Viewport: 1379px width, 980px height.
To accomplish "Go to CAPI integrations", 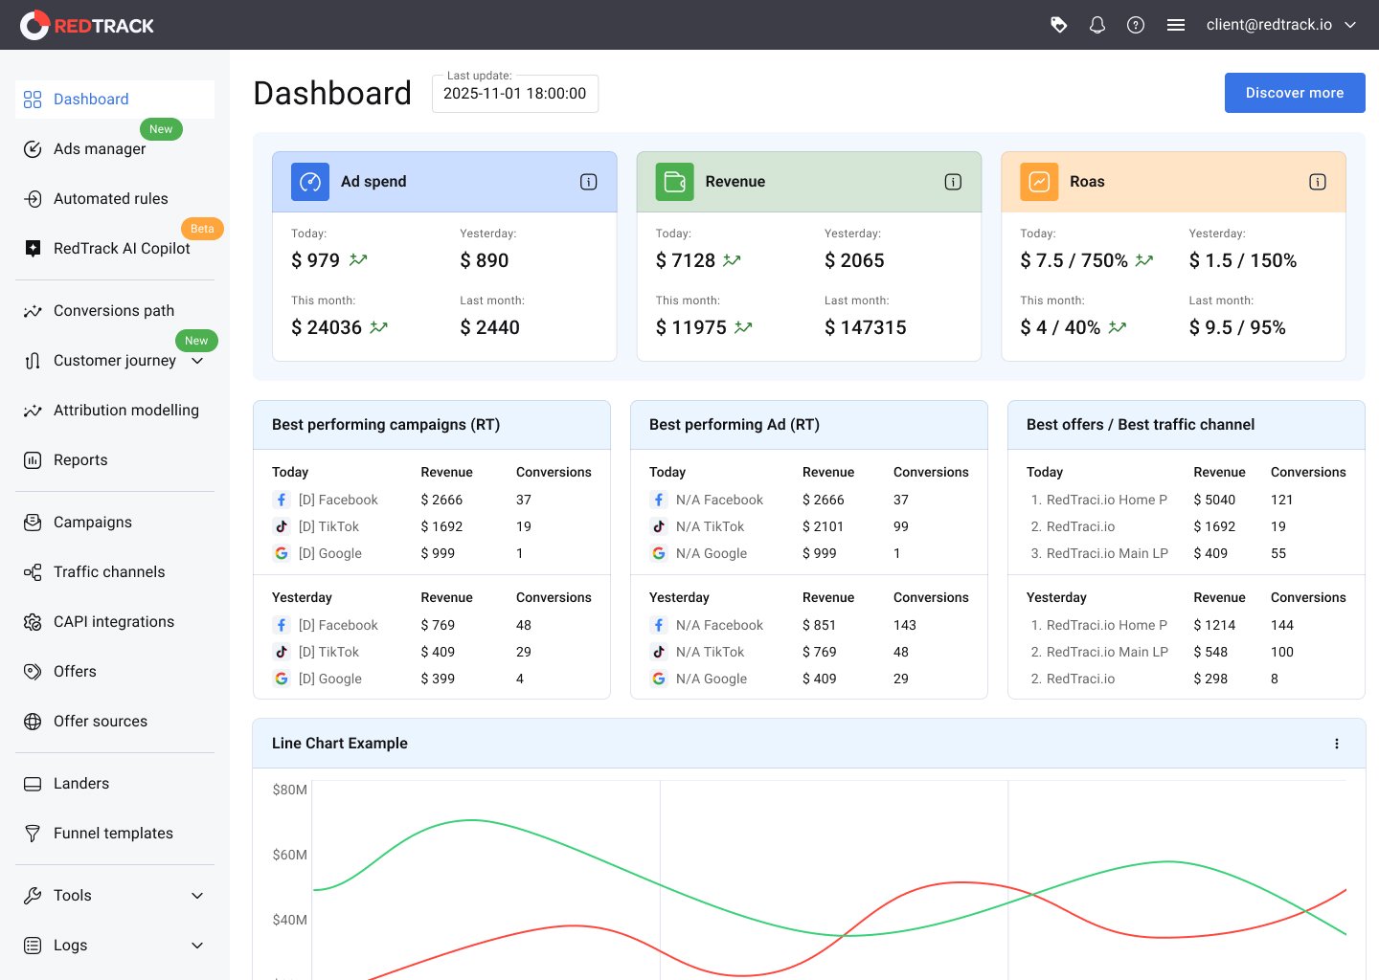I will tap(115, 622).
